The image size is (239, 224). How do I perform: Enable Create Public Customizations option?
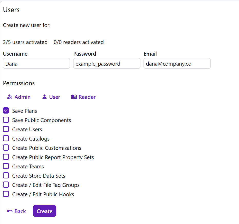(6, 148)
